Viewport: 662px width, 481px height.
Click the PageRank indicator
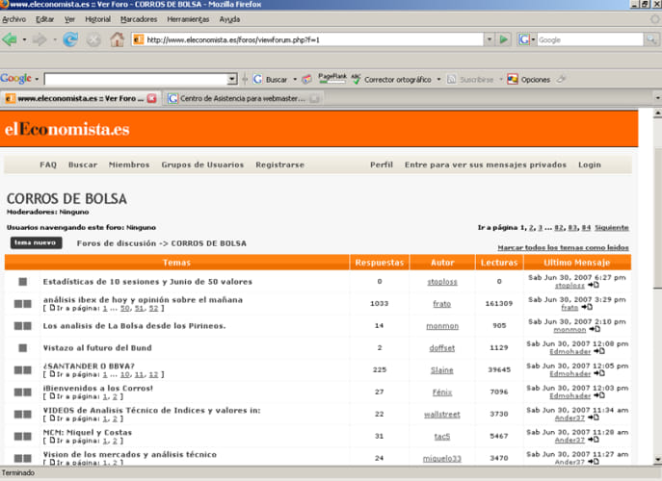331,78
